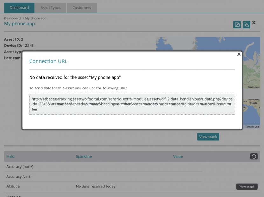Click the Value column header
Image resolution: width=264 pixels, height=197 pixels.
(x=178, y=156)
